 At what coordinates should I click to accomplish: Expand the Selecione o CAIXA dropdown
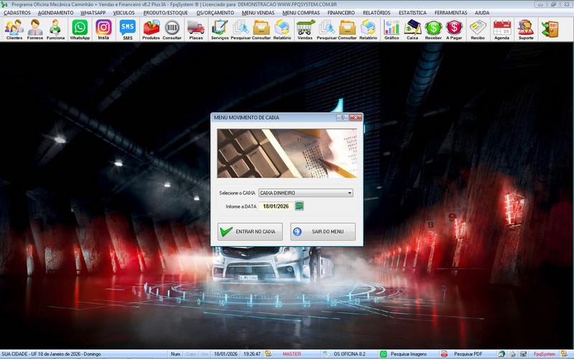click(349, 193)
